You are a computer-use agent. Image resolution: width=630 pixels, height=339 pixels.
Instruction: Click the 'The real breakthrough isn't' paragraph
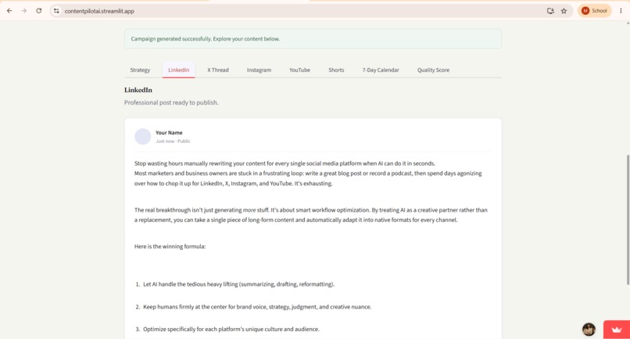pyautogui.click(x=311, y=215)
